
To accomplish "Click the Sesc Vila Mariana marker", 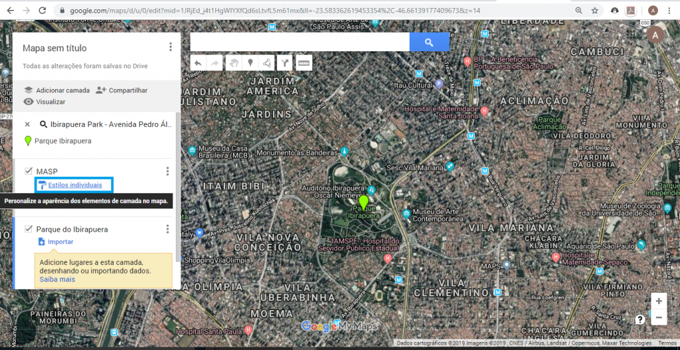I will (x=450, y=165).
